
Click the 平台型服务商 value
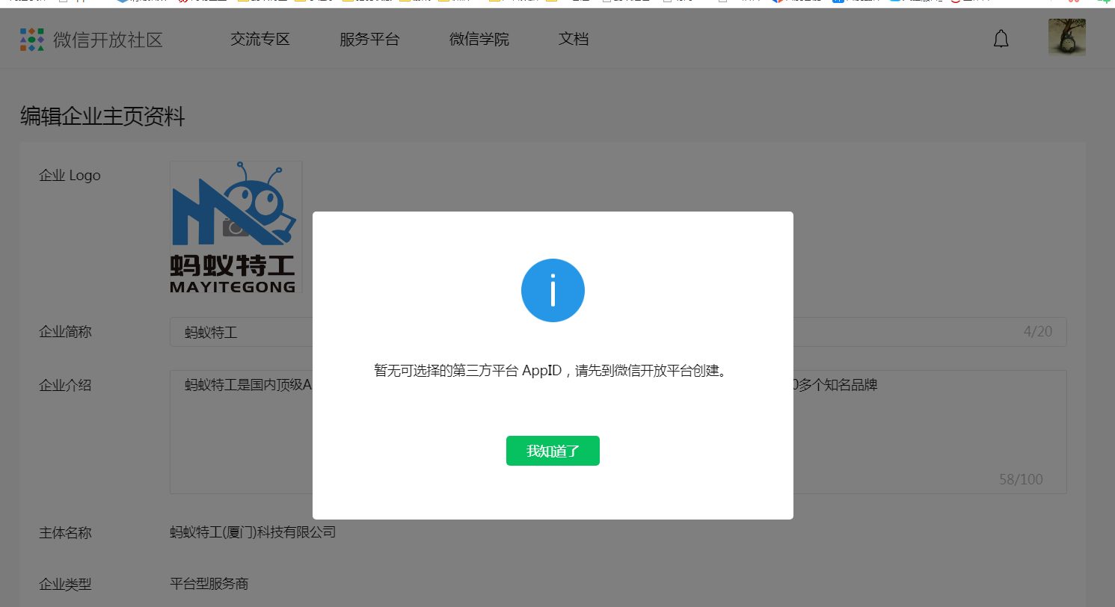(x=209, y=583)
